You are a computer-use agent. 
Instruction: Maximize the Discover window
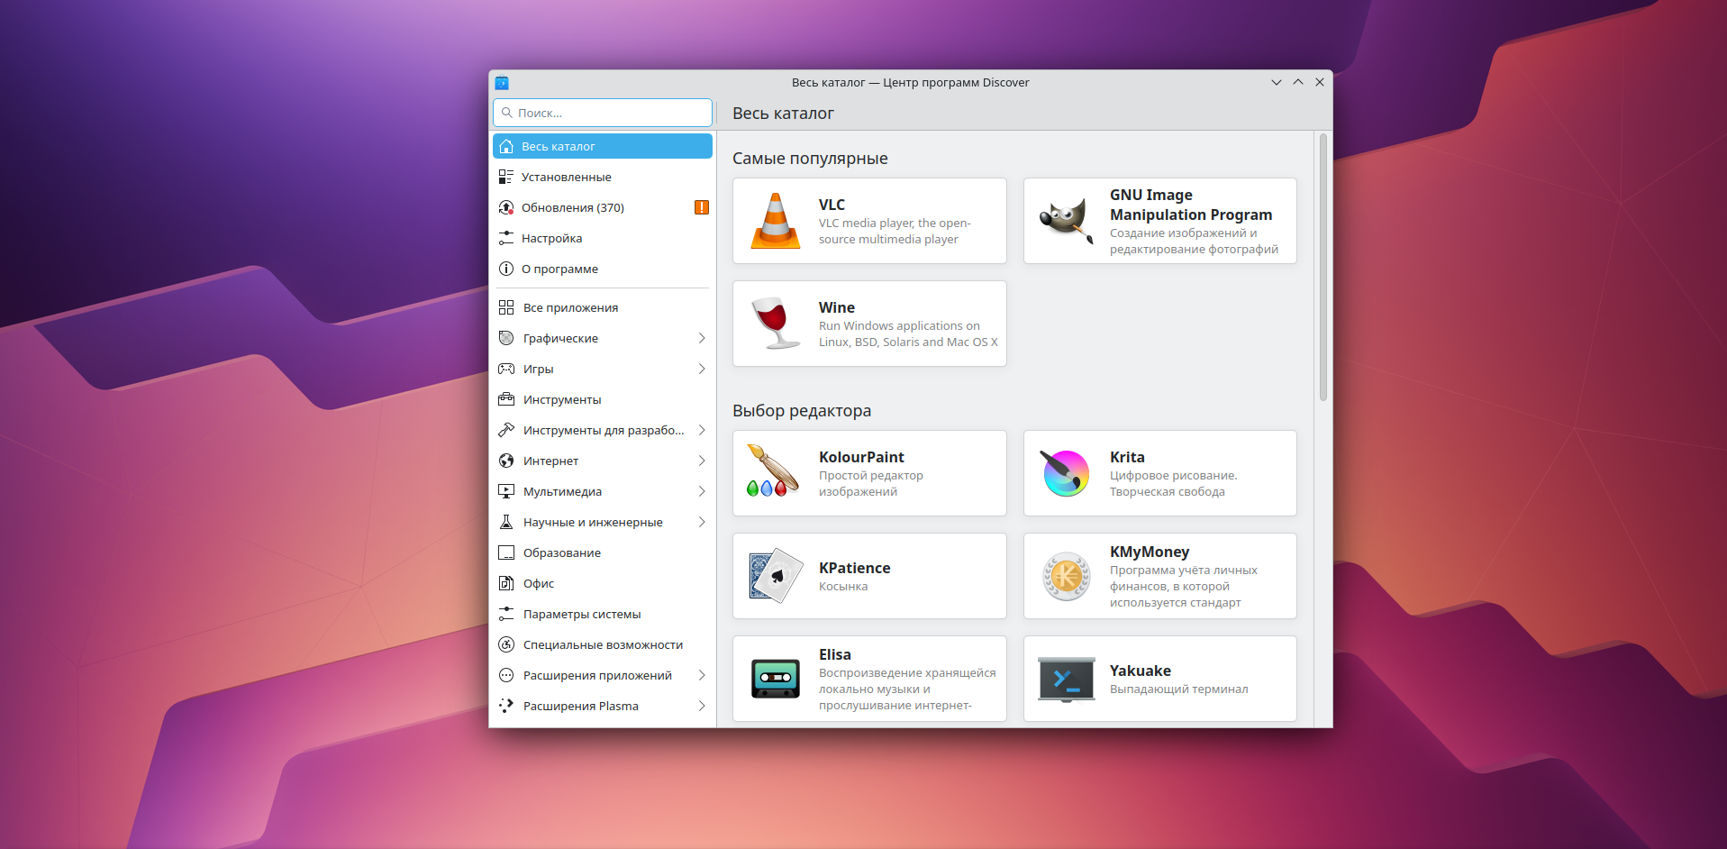(1298, 82)
